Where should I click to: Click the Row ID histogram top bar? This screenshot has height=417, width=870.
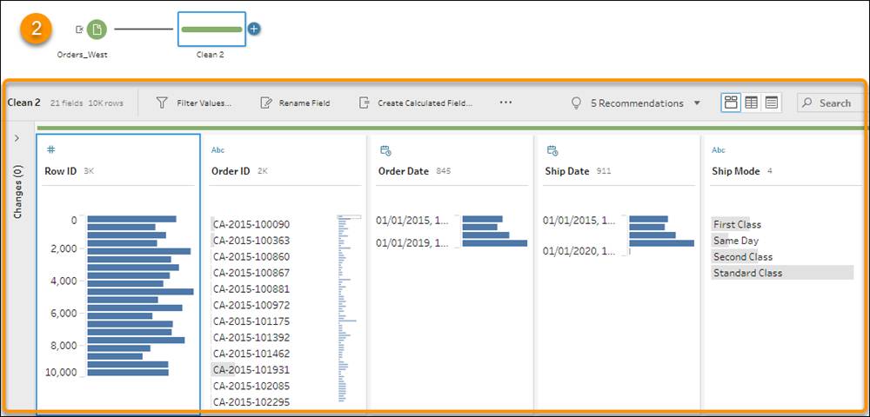131,219
